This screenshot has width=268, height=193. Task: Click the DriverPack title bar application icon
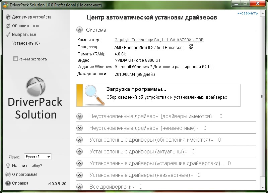pyautogui.click(x=5, y=5)
